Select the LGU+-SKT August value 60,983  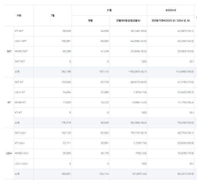[x=102, y=41]
